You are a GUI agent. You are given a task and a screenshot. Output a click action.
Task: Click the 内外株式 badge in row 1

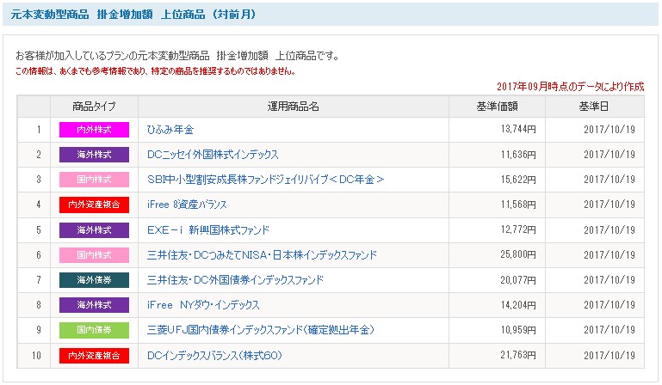(94, 130)
